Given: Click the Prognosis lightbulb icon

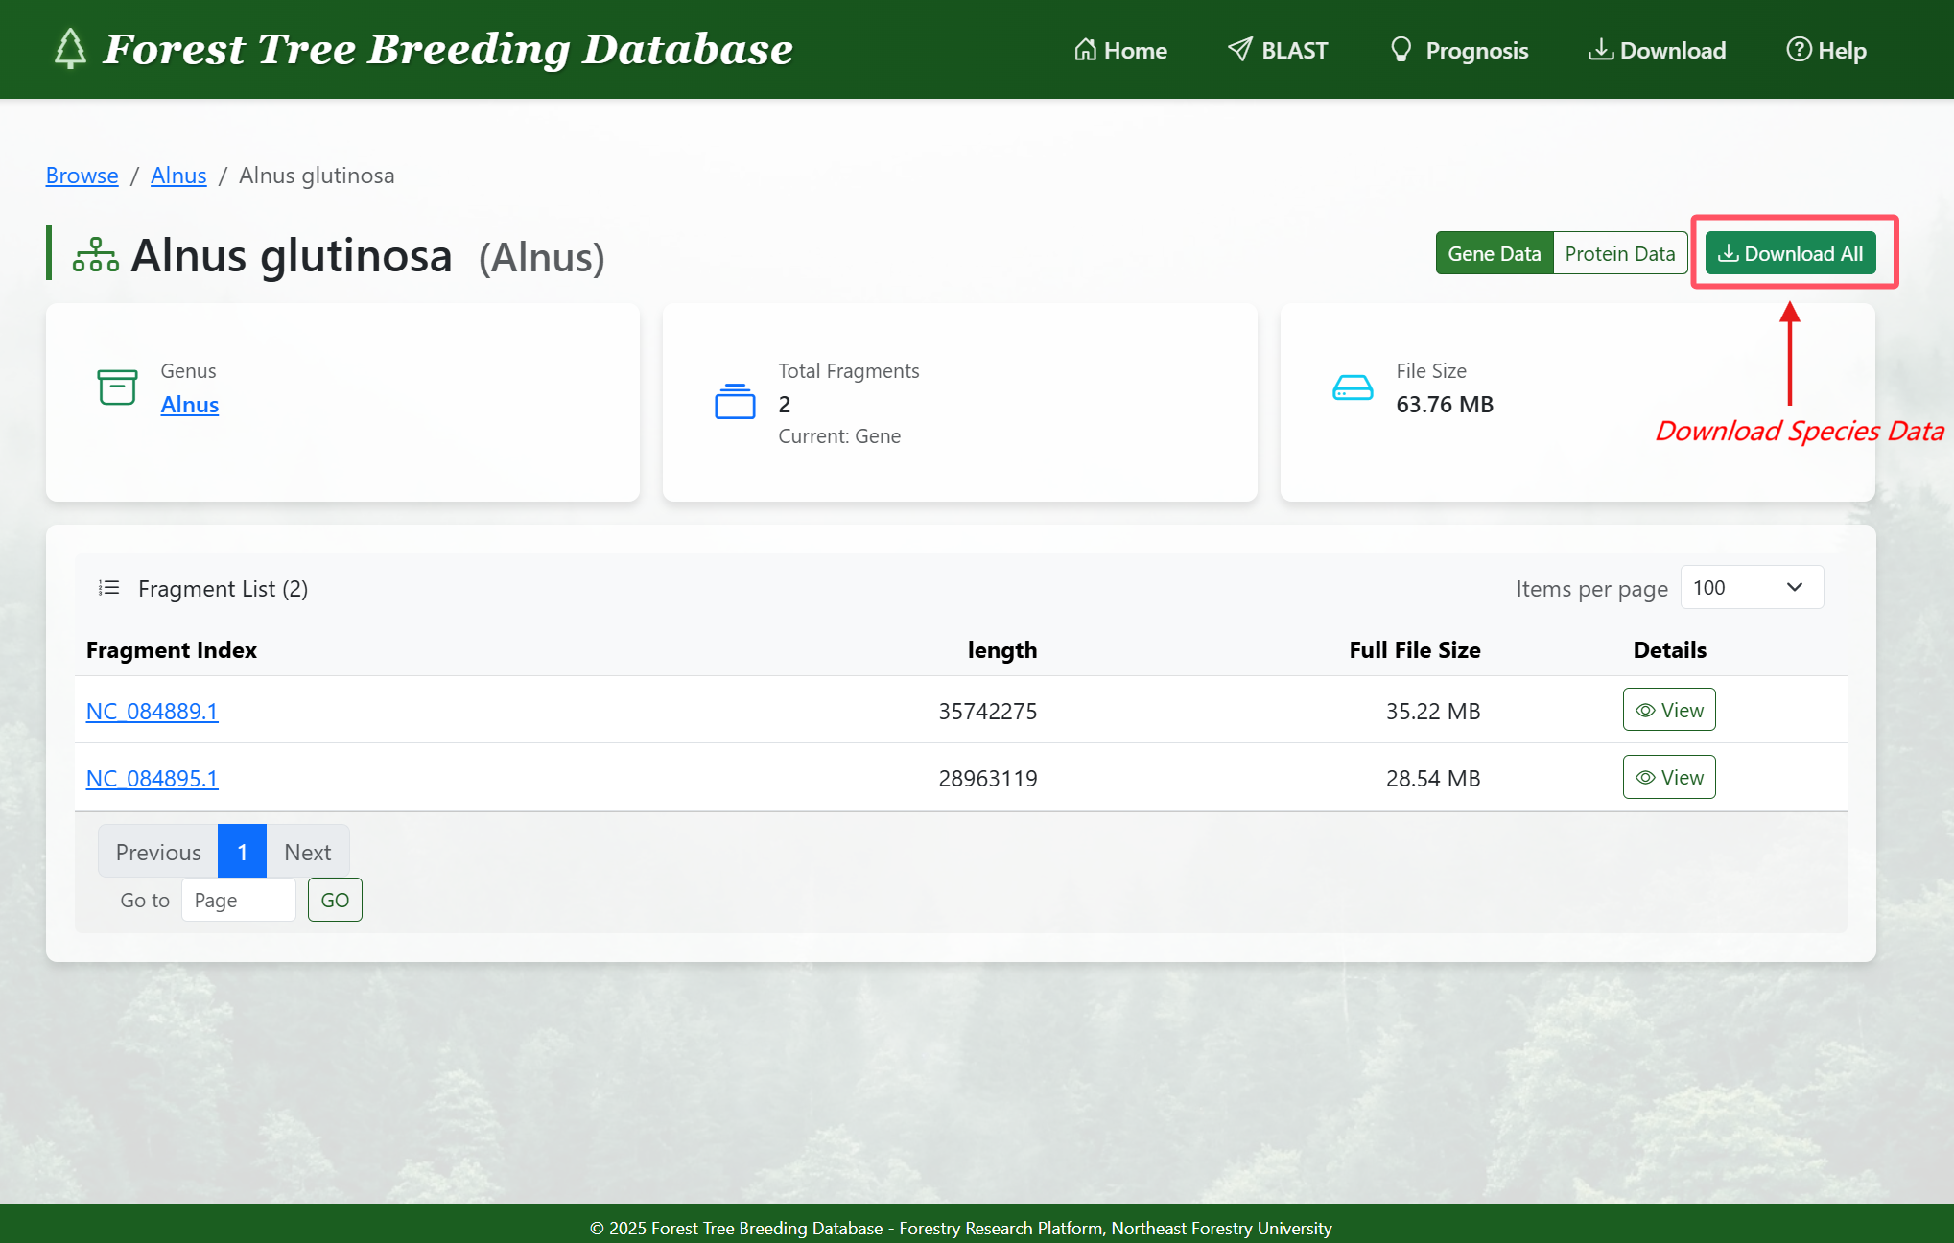Looking at the screenshot, I should (x=1401, y=50).
